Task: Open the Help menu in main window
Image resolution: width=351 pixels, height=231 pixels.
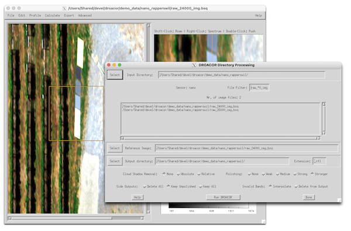Action: pos(259,15)
